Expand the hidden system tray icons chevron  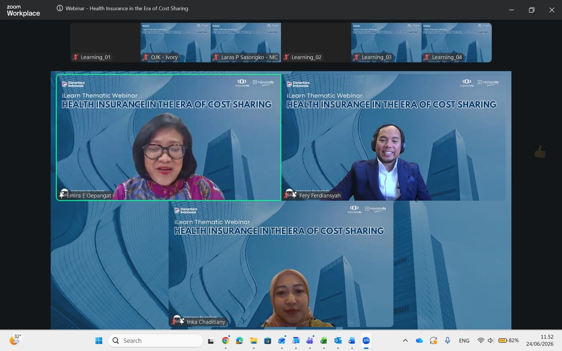point(405,340)
